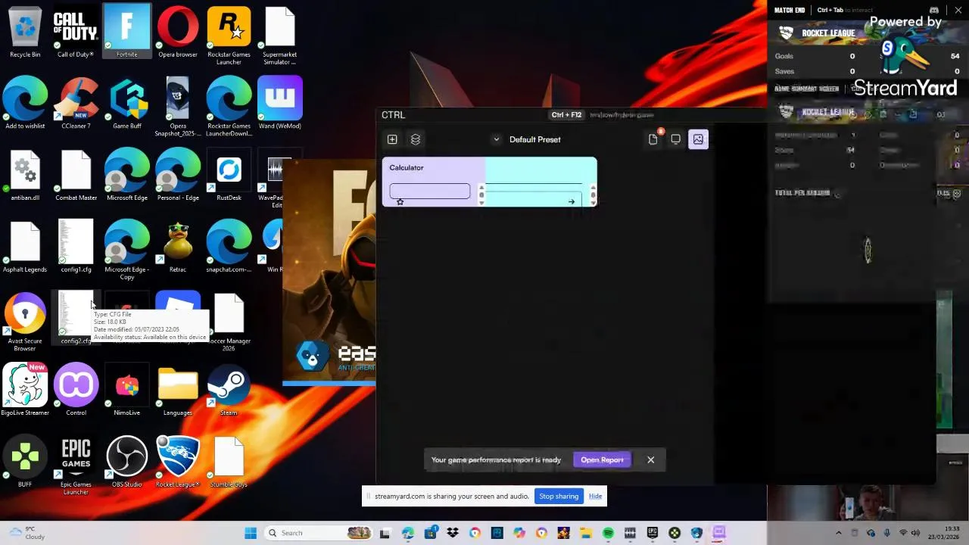Select the Stumble Guys file icon
This screenshot has width=969, height=545.
click(x=229, y=462)
